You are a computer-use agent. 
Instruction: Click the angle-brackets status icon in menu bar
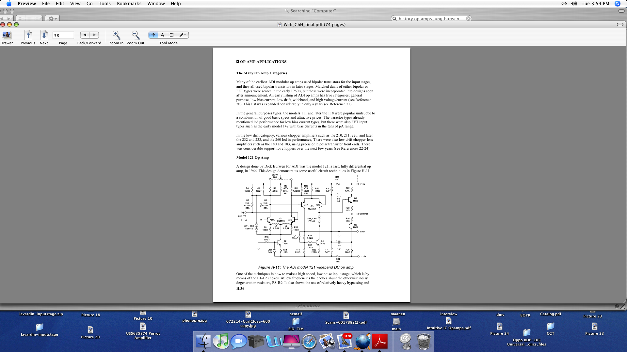point(564,4)
